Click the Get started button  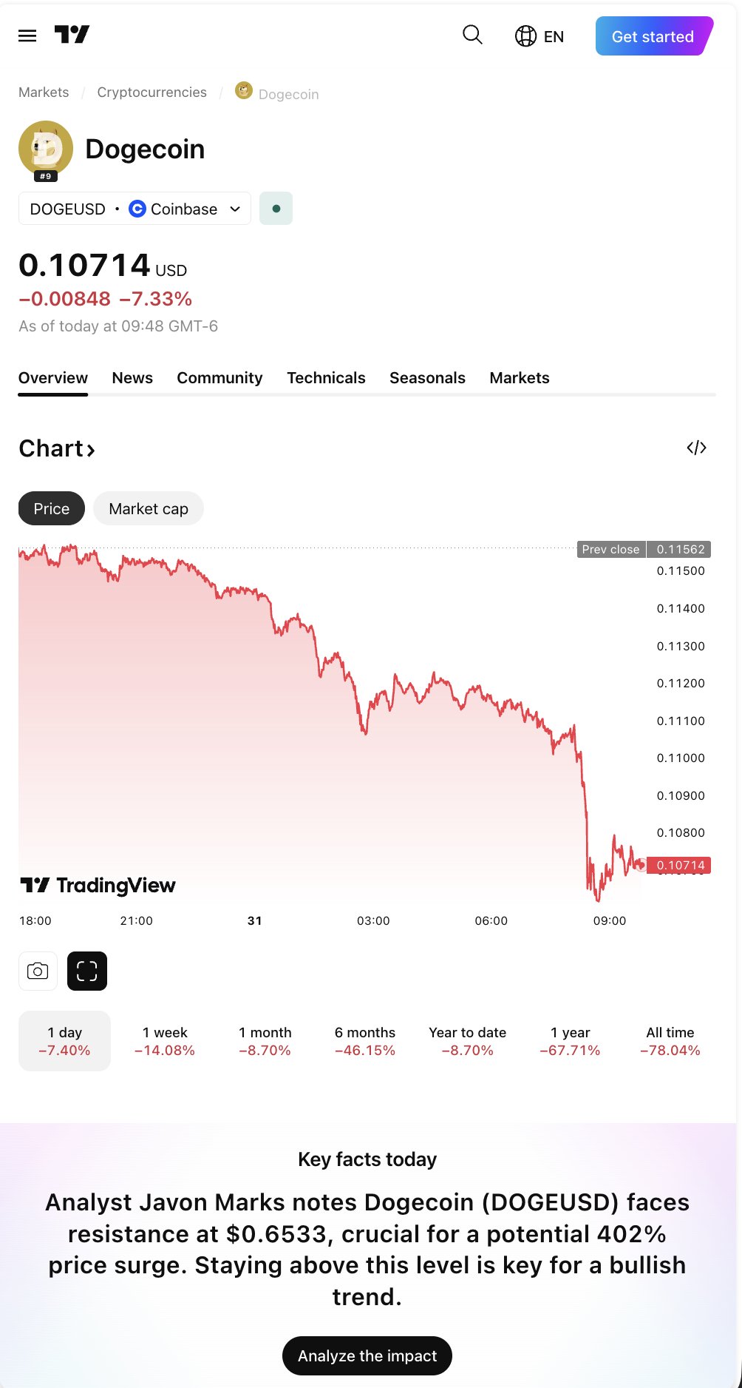coord(653,36)
